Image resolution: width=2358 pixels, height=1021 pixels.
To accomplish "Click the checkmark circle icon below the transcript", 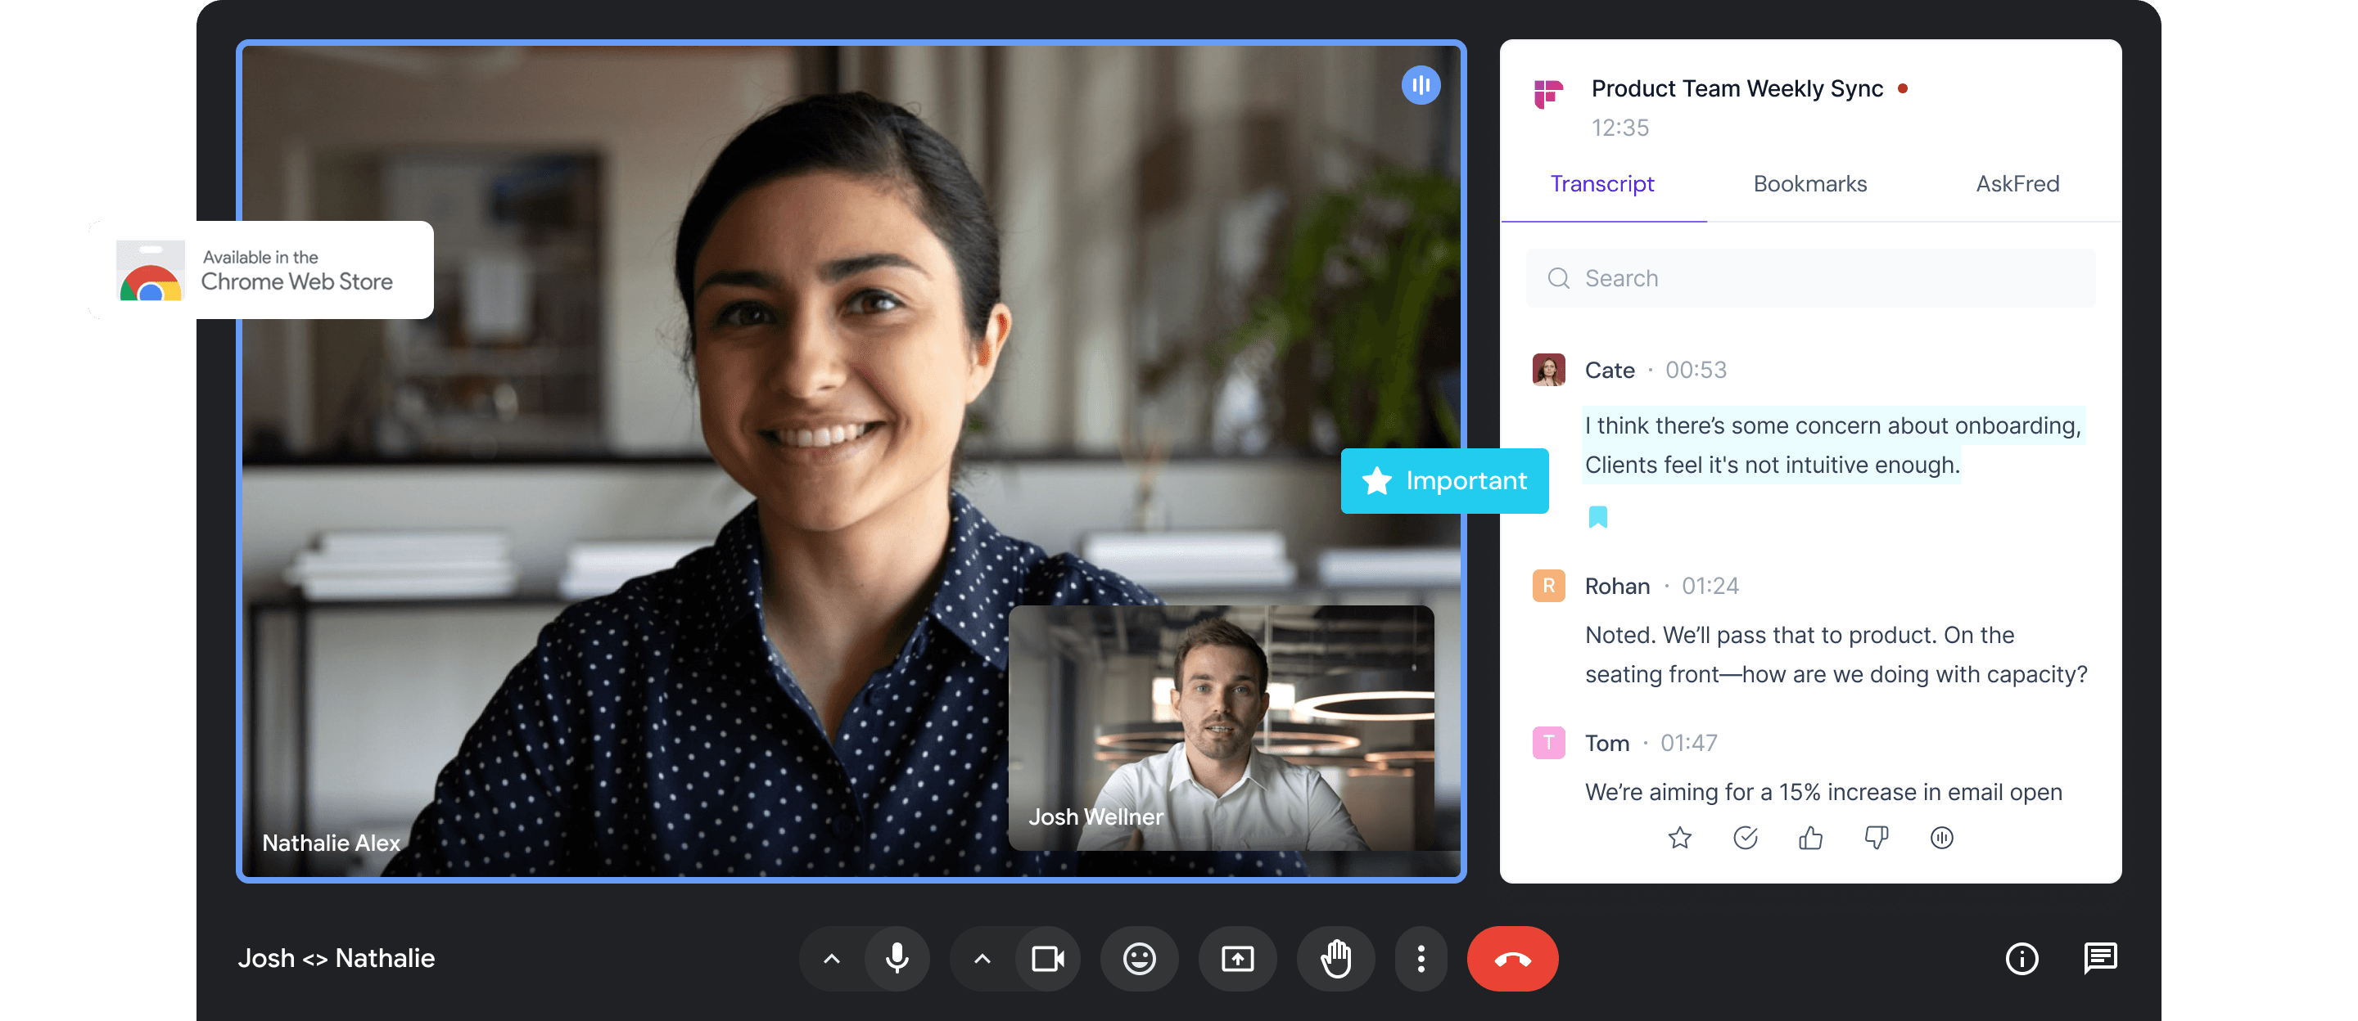I will click(x=1745, y=837).
